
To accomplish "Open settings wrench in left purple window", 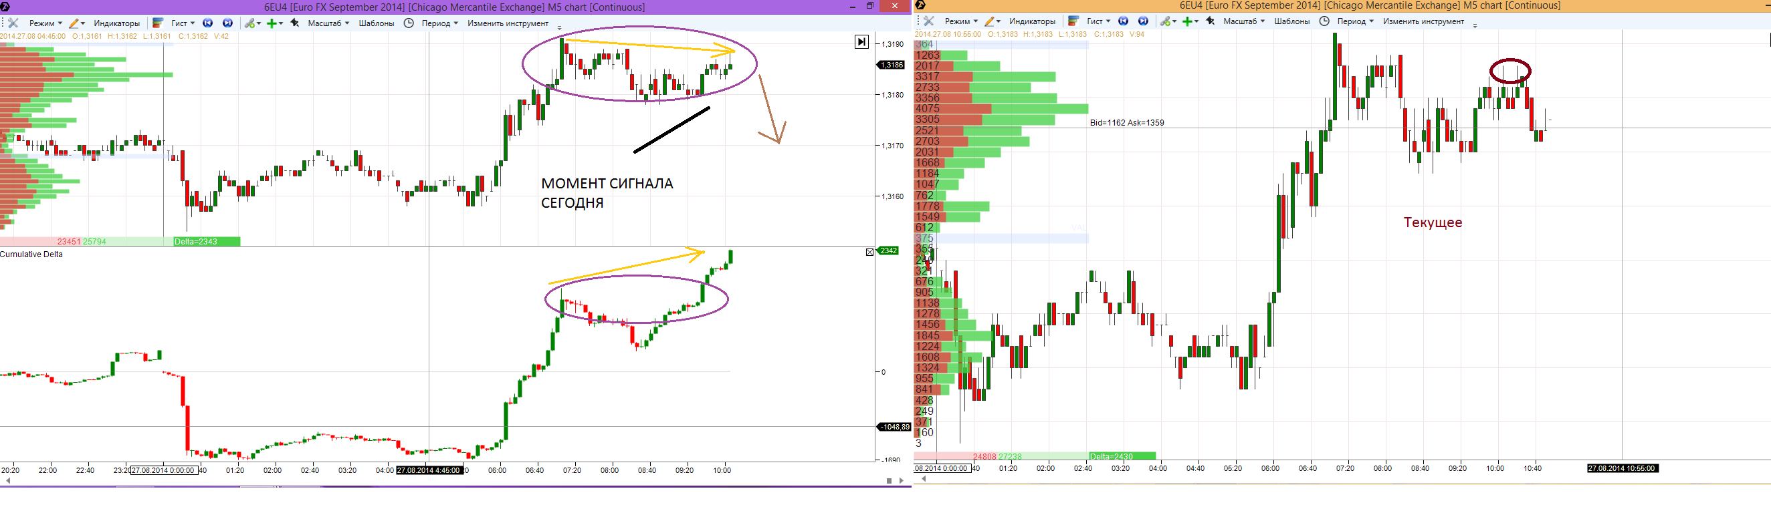I will click(13, 23).
